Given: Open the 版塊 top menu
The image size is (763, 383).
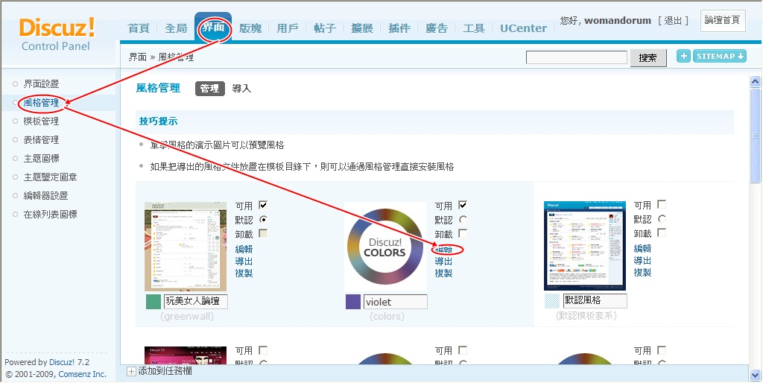Looking at the screenshot, I should pos(250,28).
